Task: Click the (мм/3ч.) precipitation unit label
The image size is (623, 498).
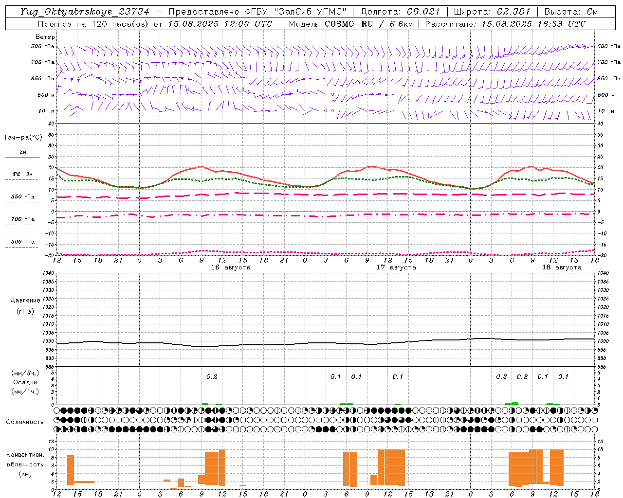Action: 25,373
